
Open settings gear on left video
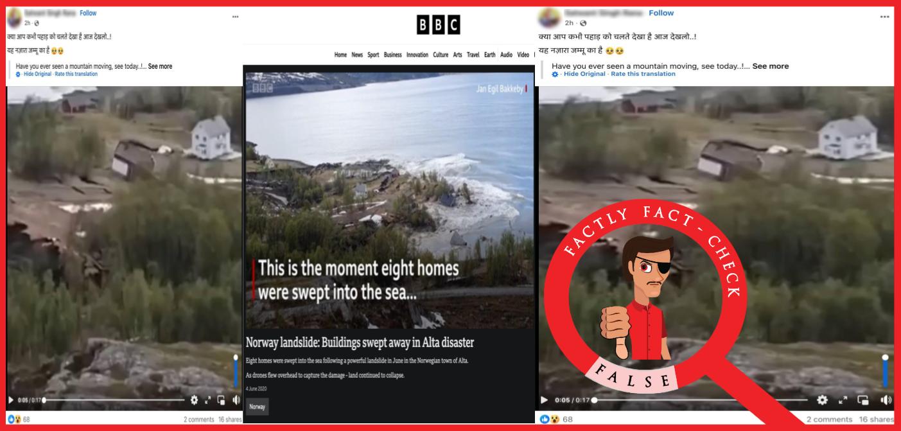coord(195,400)
